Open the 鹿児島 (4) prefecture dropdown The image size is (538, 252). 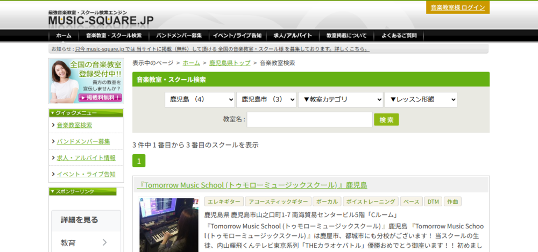coord(200,99)
